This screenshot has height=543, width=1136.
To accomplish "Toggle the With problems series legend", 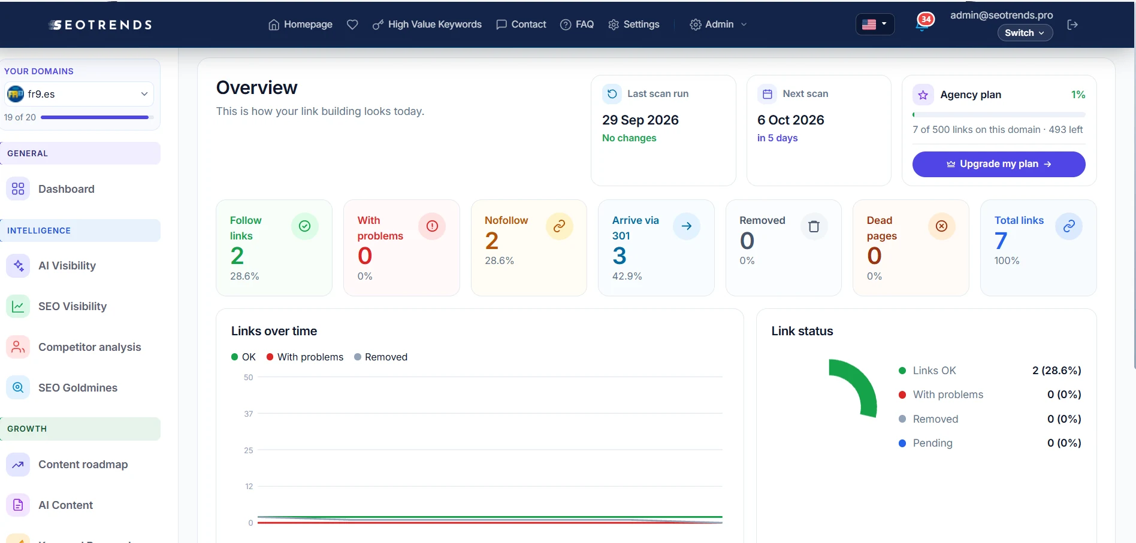I will tap(305, 357).
